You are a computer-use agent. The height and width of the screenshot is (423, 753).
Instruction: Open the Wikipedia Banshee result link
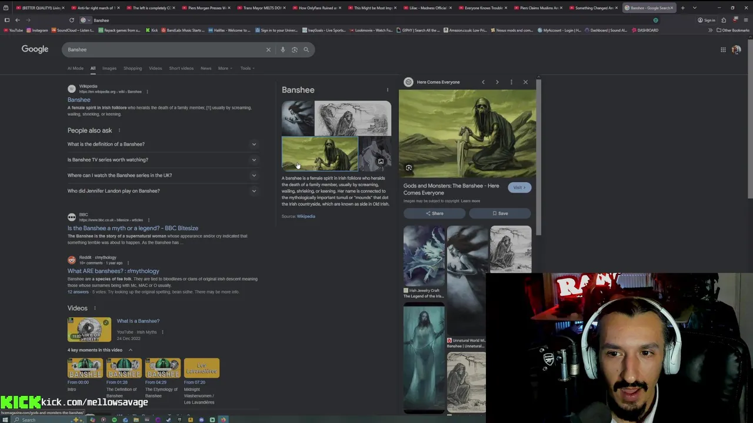79,100
